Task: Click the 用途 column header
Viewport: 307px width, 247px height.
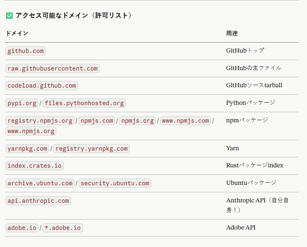Action: click(232, 33)
